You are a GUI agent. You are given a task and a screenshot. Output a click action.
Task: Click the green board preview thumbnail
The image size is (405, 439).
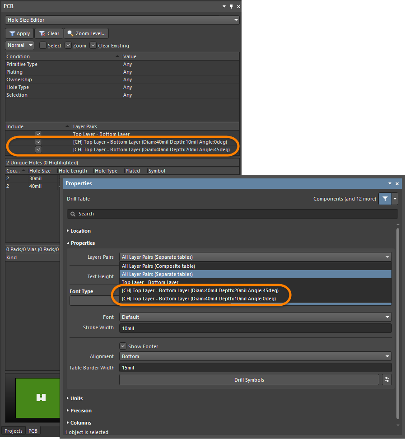click(x=38, y=397)
